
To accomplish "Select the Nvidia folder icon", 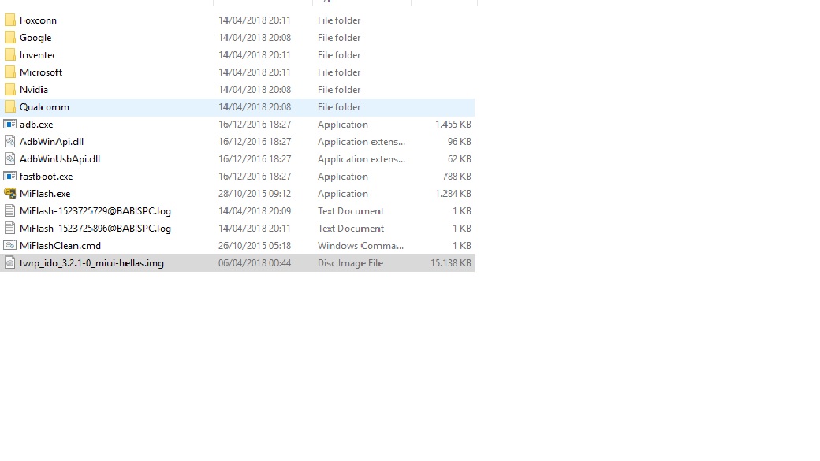I will (x=10, y=89).
